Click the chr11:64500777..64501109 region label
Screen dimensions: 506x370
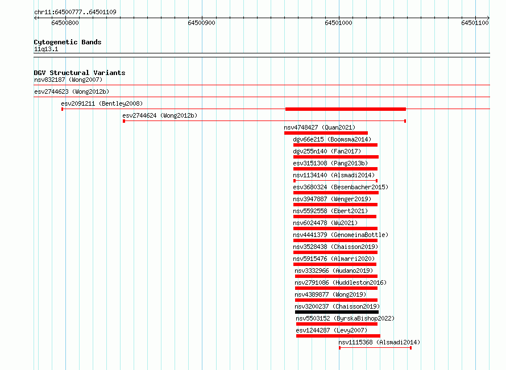pyautogui.click(x=75, y=12)
